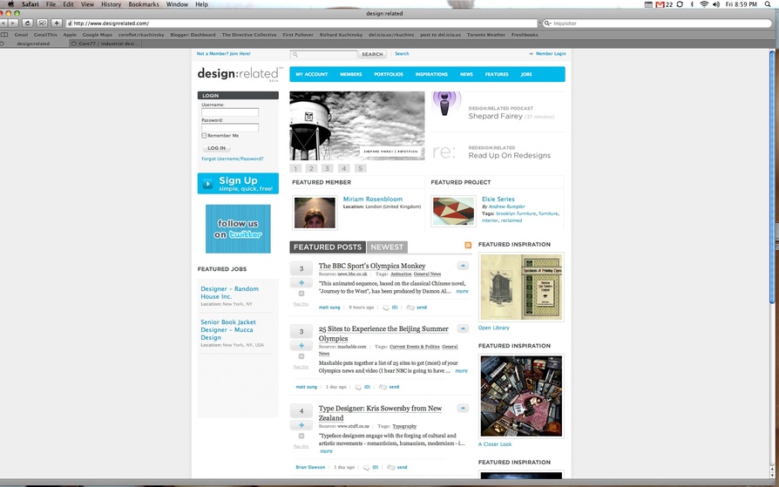Image resolution: width=779 pixels, height=487 pixels.
Task: Open INSPIRATIONS in the site navigation
Action: click(x=431, y=74)
